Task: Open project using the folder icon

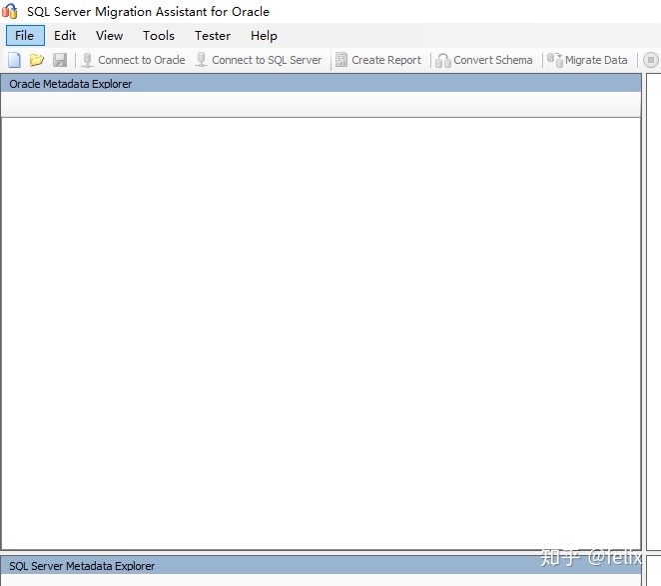Action: (x=37, y=60)
